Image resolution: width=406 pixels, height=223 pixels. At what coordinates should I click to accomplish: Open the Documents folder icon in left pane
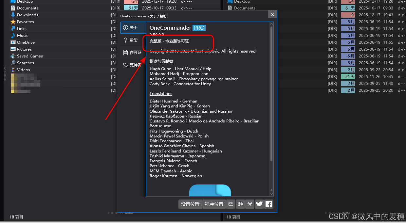pyautogui.click(x=13, y=8)
